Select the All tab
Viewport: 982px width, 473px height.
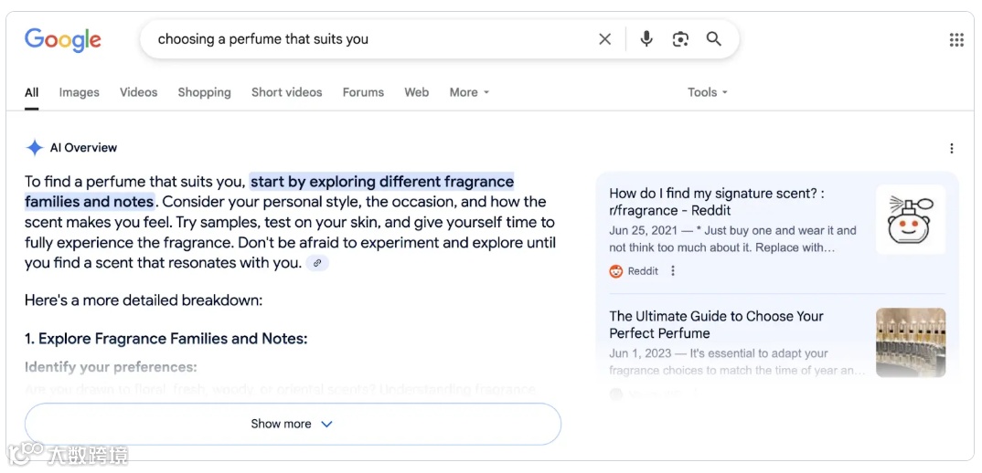(x=31, y=92)
